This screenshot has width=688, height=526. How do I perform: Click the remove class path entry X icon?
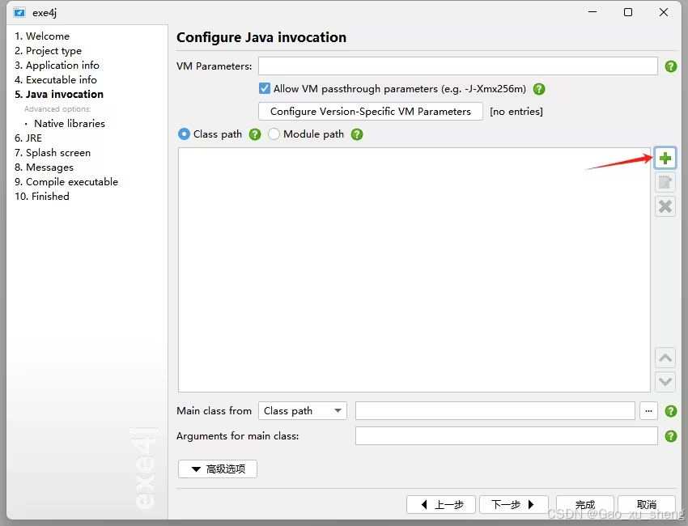pos(665,206)
